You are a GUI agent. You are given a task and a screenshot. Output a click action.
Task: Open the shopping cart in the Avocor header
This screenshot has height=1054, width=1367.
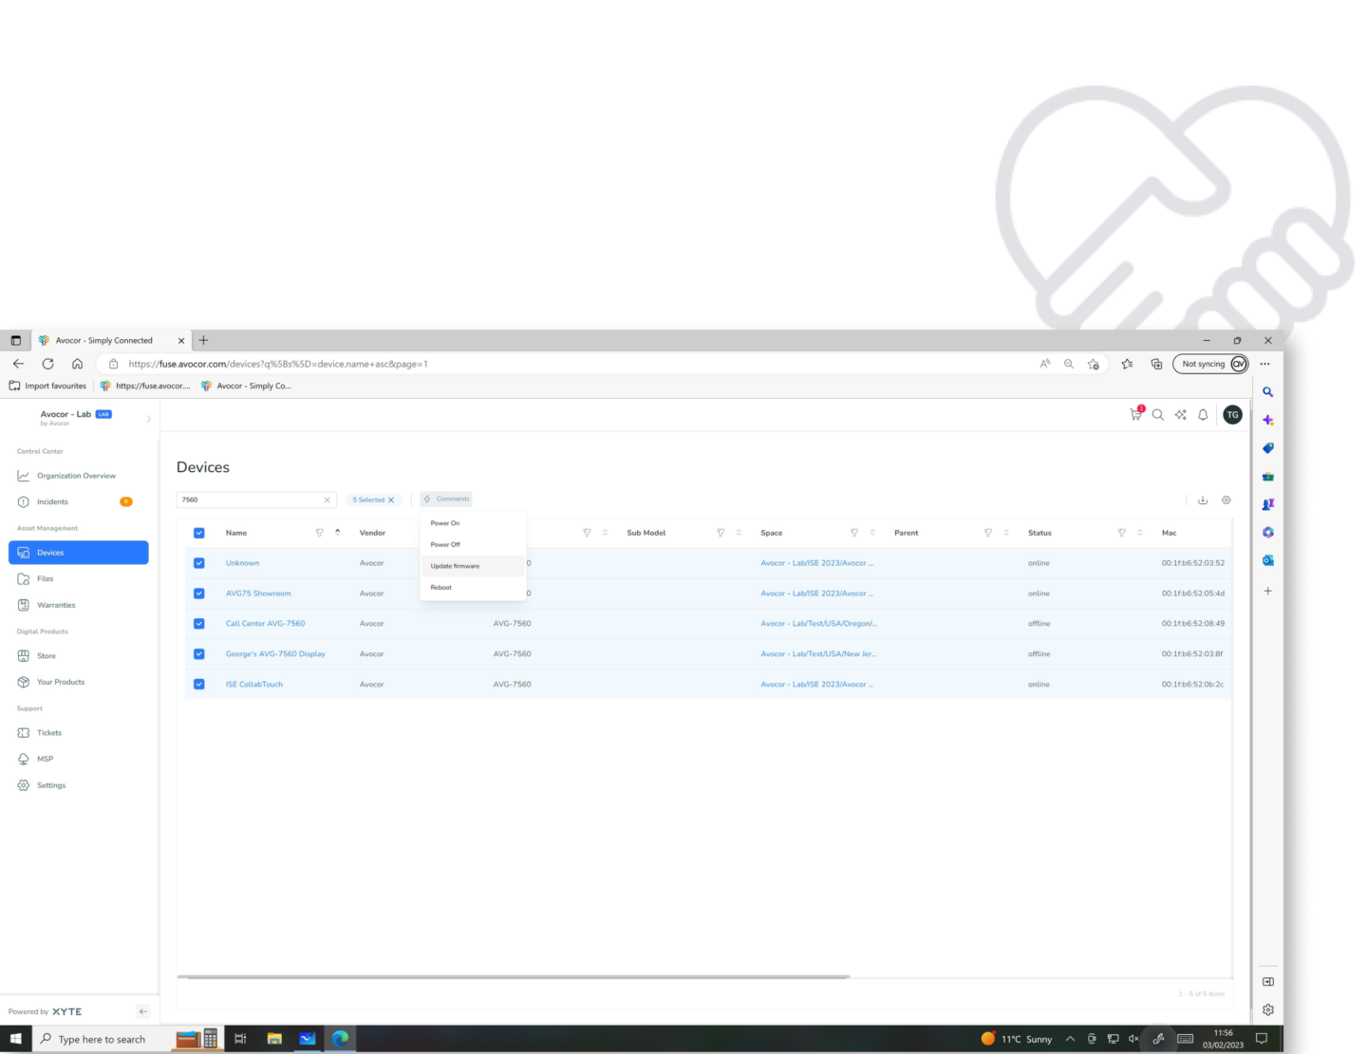pyautogui.click(x=1134, y=414)
